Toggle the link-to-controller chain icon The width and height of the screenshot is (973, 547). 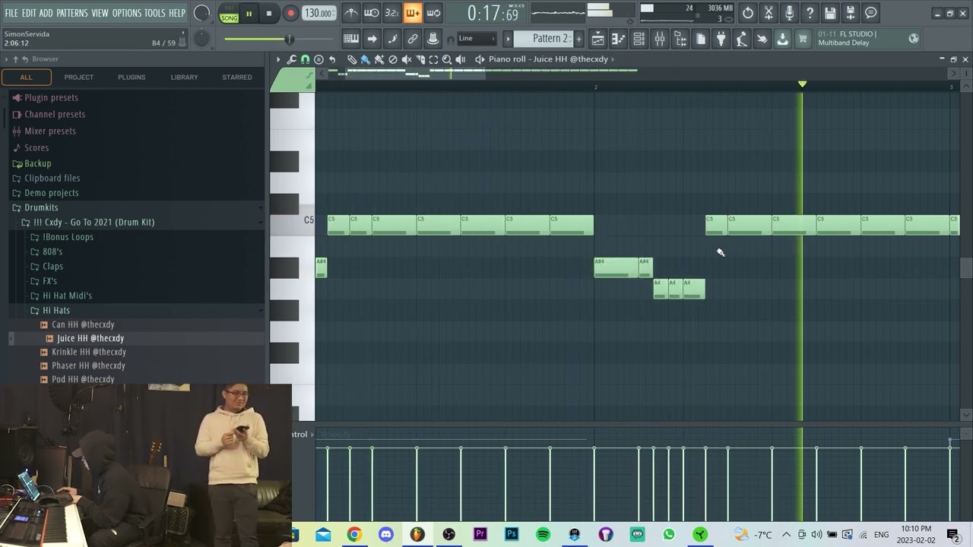pyautogui.click(x=413, y=39)
